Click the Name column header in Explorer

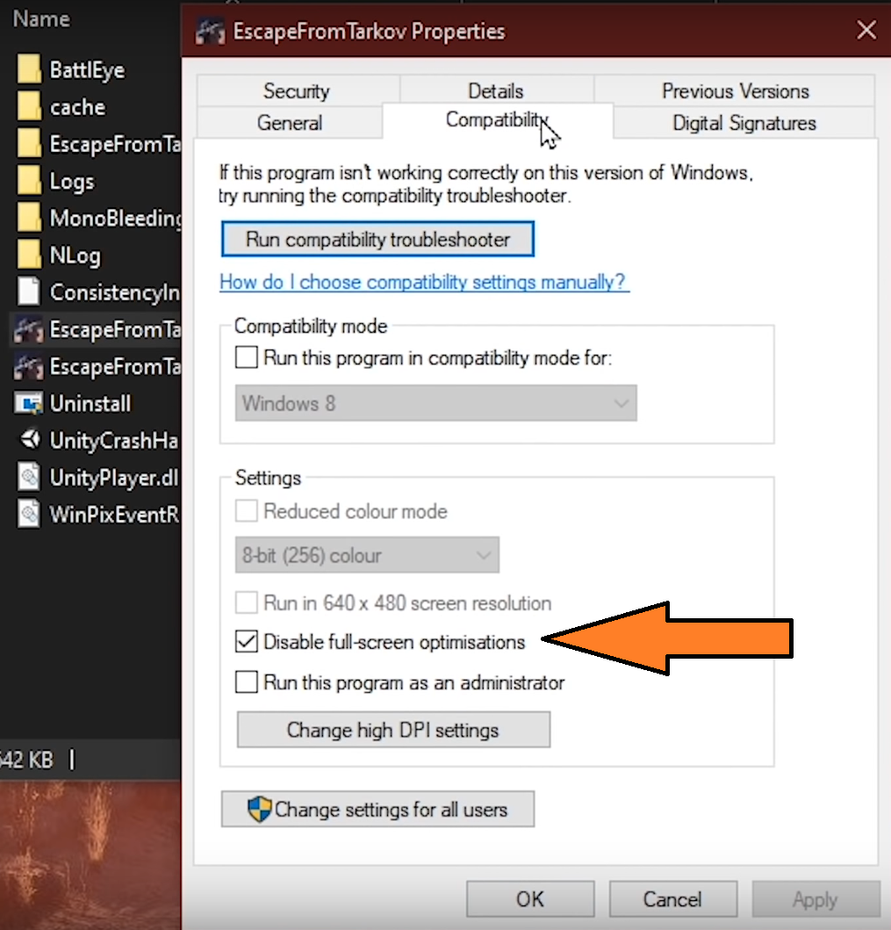click(x=41, y=19)
